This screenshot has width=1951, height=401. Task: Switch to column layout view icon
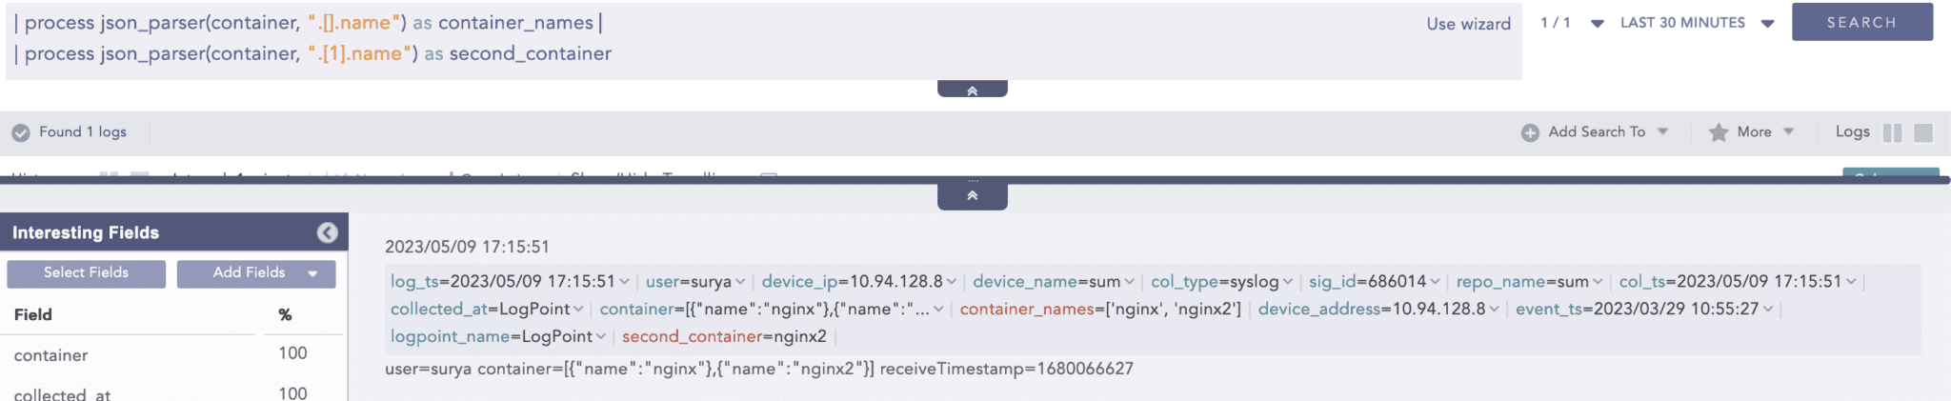tap(1892, 132)
